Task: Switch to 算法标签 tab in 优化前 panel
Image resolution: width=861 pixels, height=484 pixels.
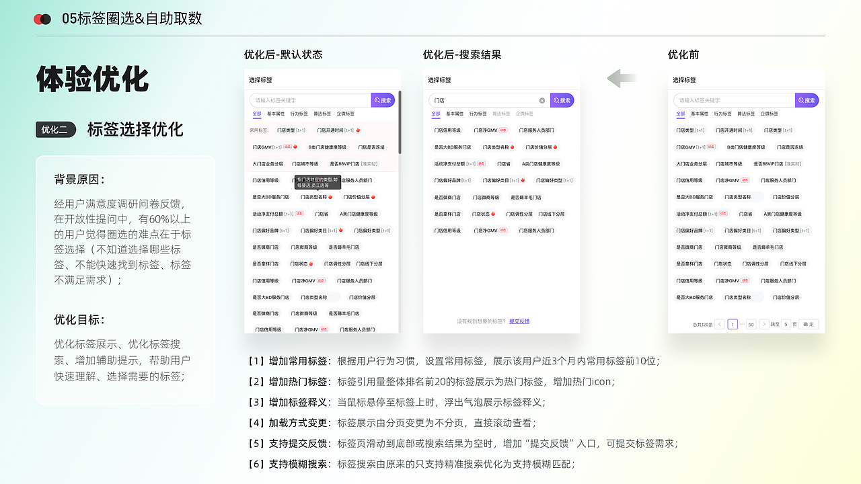Action: coord(746,114)
